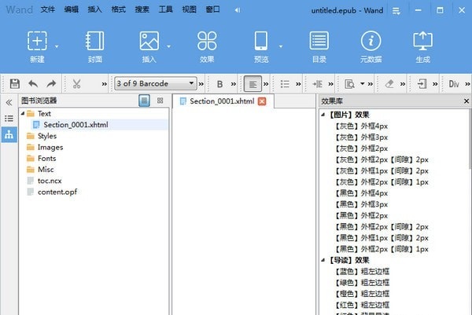Open the dropdown next to 新建
This screenshot has height=315, width=472.
pyautogui.click(x=57, y=46)
